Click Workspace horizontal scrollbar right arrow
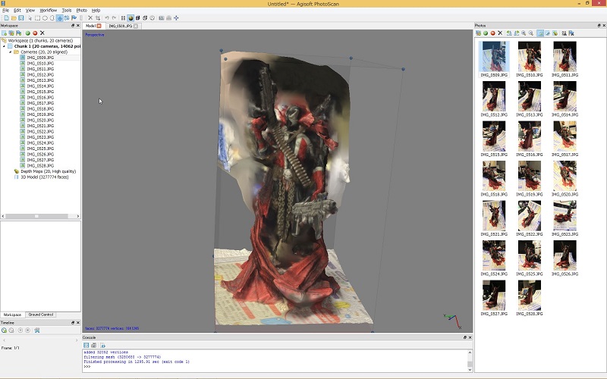The width and height of the screenshot is (607, 379). [x=78, y=216]
